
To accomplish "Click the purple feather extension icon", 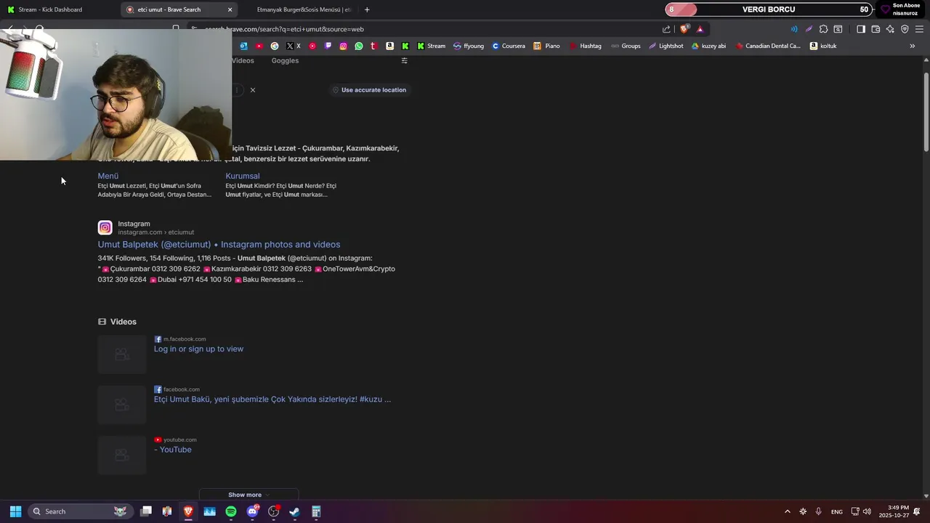I will point(809,29).
